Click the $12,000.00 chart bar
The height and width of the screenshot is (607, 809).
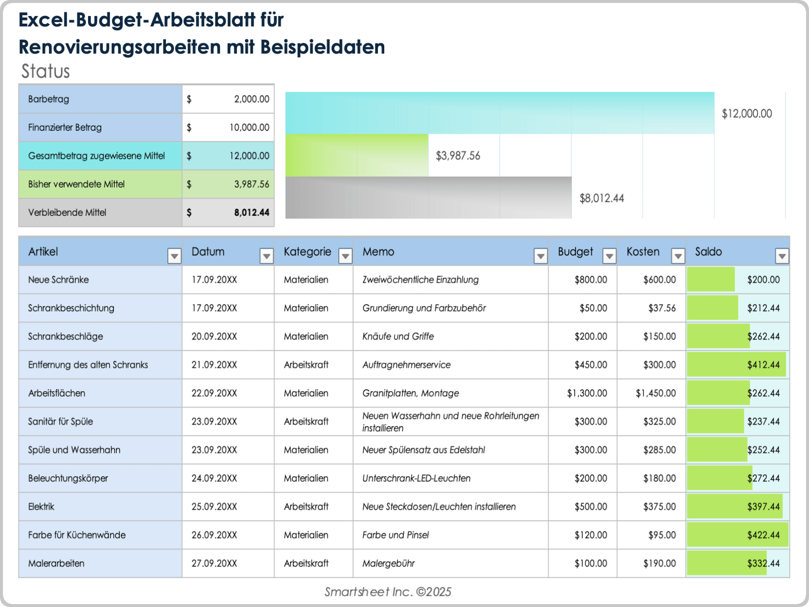tap(497, 113)
